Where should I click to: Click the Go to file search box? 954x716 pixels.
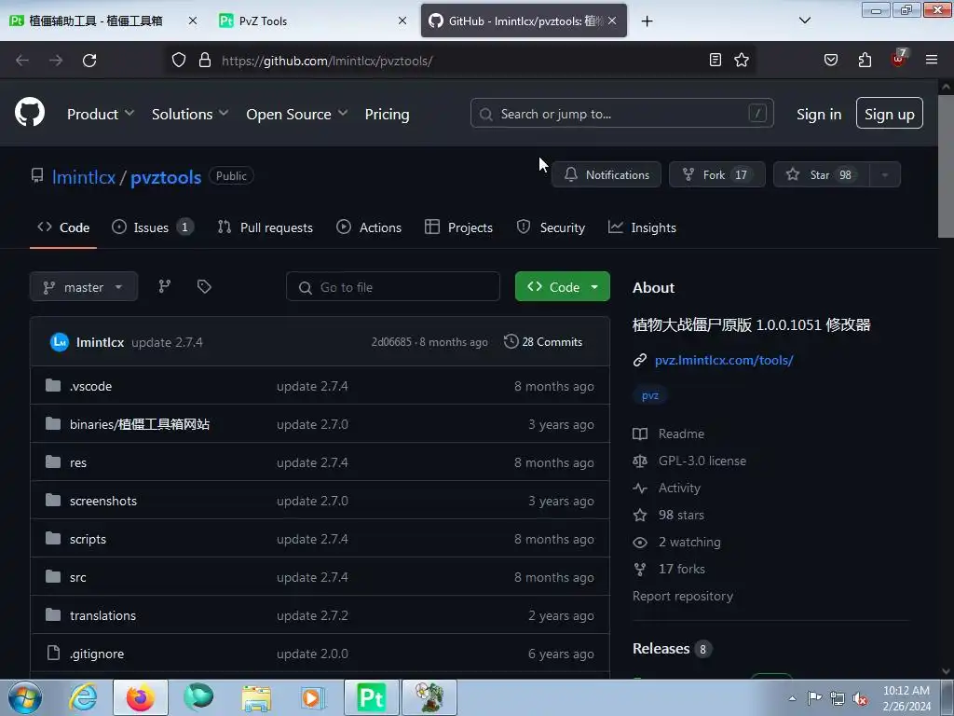click(393, 287)
